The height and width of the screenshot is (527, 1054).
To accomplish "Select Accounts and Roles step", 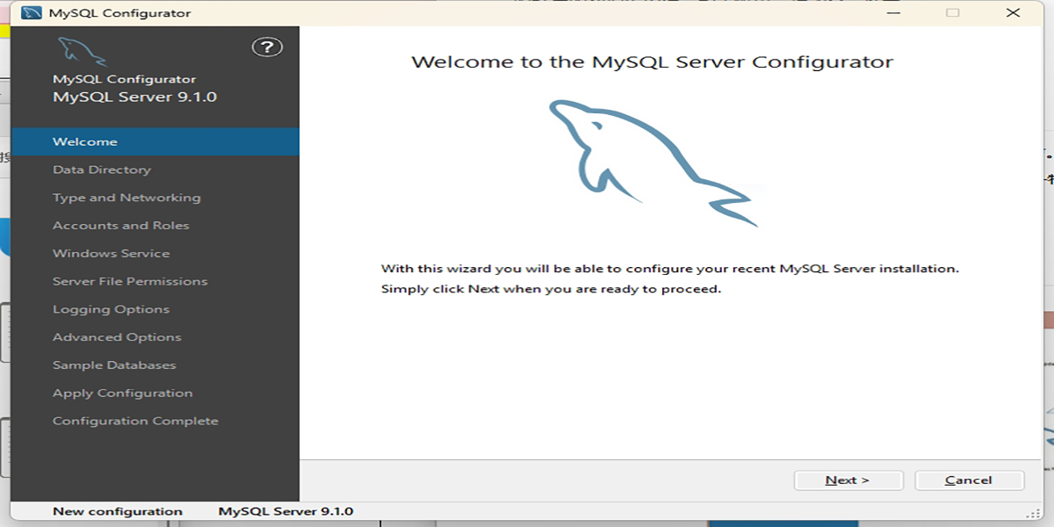I will click(x=121, y=226).
